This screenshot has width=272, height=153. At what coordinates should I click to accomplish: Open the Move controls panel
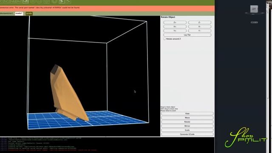[187, 118]
